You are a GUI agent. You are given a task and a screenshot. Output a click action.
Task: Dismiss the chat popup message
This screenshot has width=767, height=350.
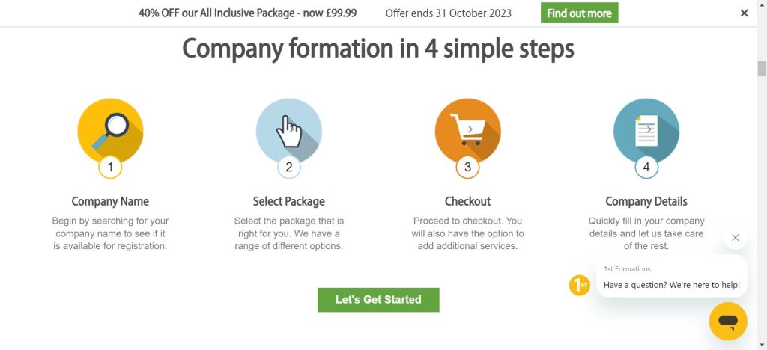(x=735, y=238)
